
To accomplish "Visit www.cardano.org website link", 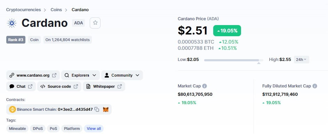I will [33, 75].
